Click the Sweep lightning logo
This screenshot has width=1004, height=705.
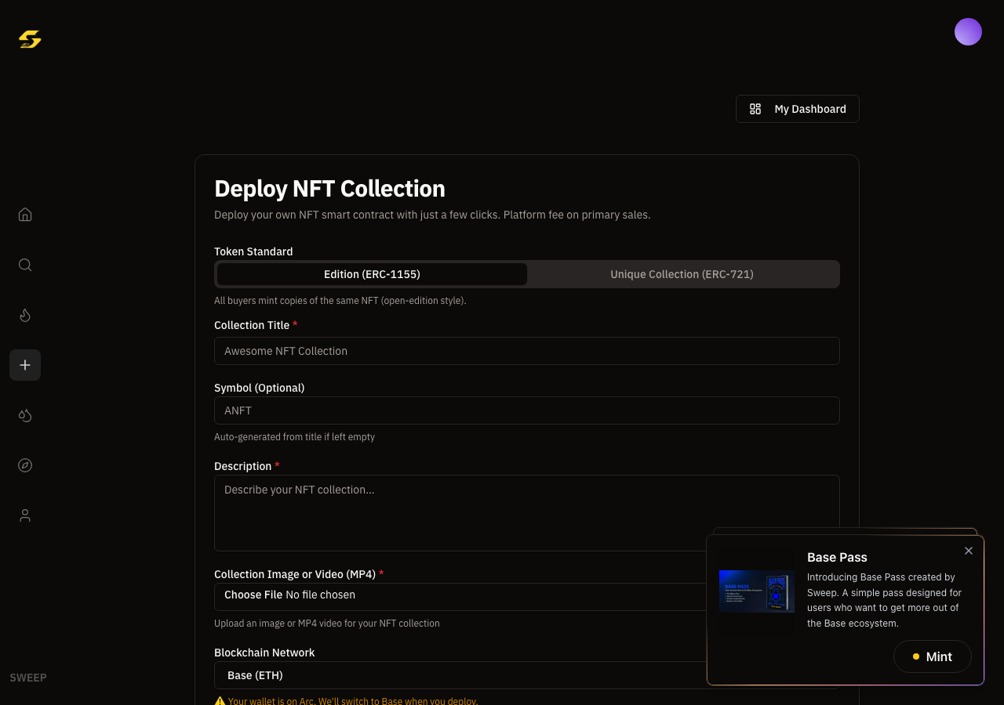click(x=30, y=38)
